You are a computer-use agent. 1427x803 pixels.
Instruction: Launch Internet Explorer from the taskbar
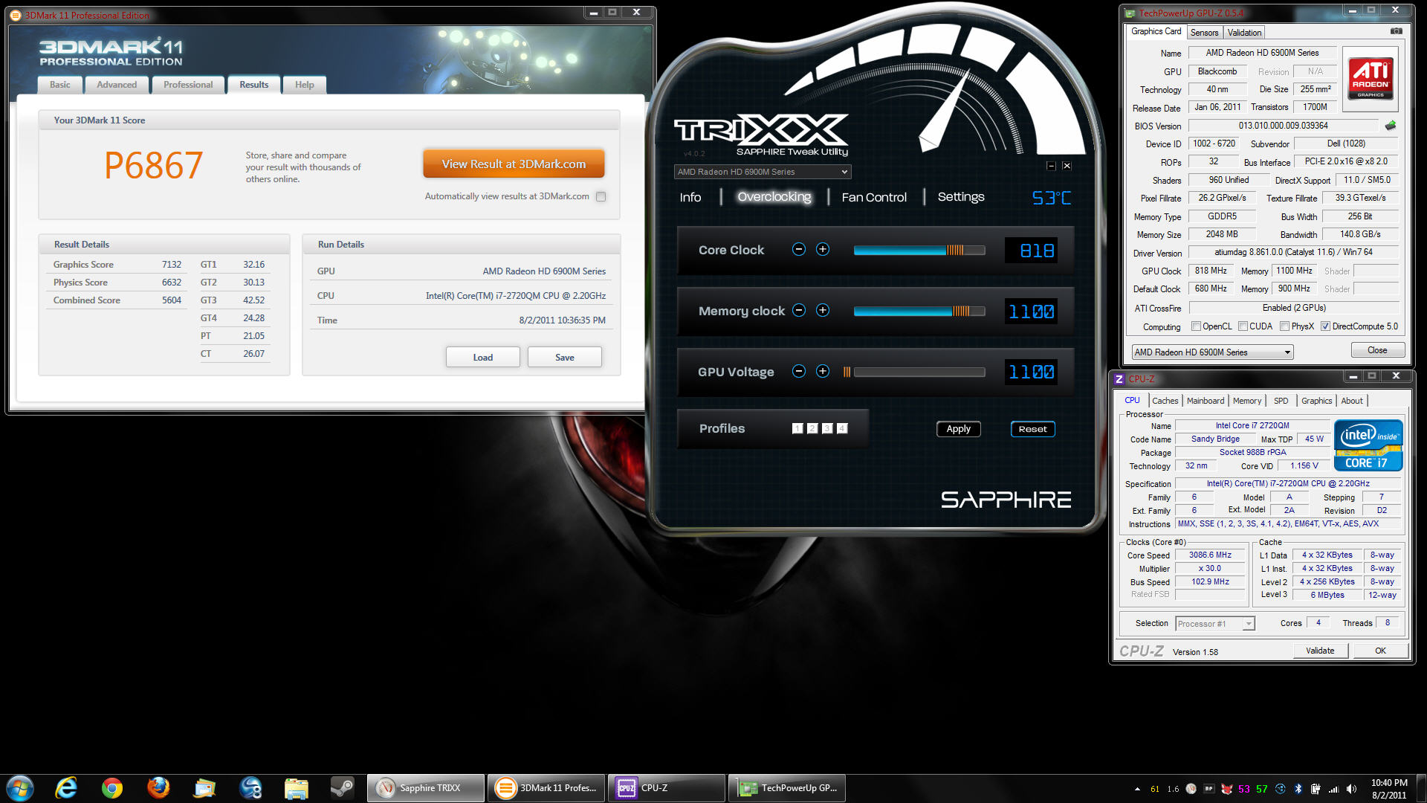66,788
